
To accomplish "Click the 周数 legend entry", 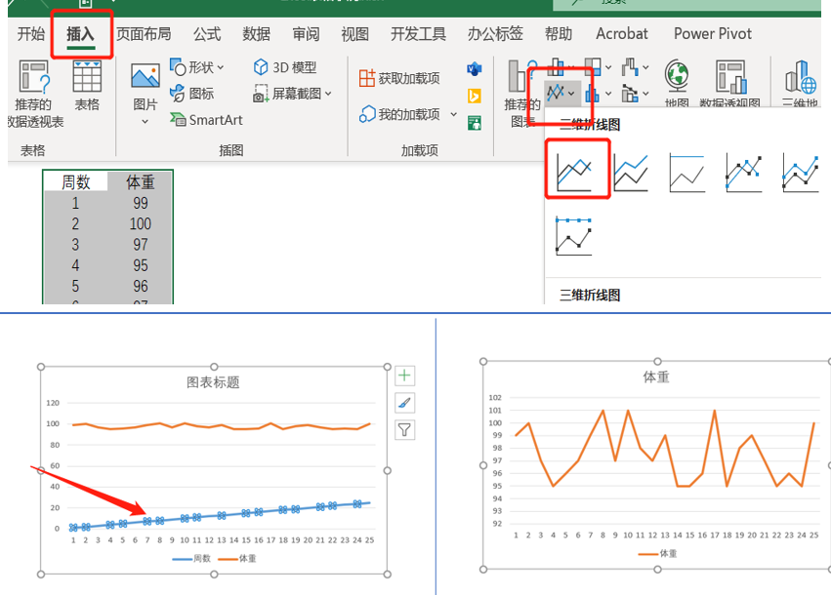I will pyautogui.click(x=191, y=559).
